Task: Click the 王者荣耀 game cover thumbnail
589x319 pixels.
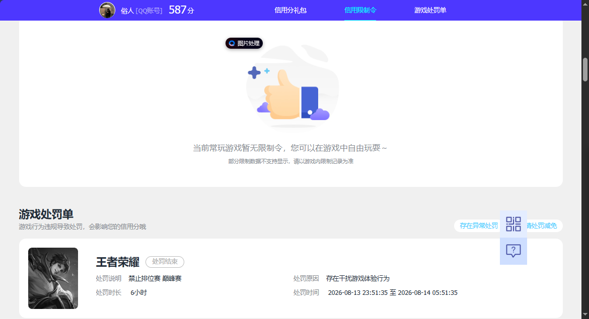Action: 53,278
